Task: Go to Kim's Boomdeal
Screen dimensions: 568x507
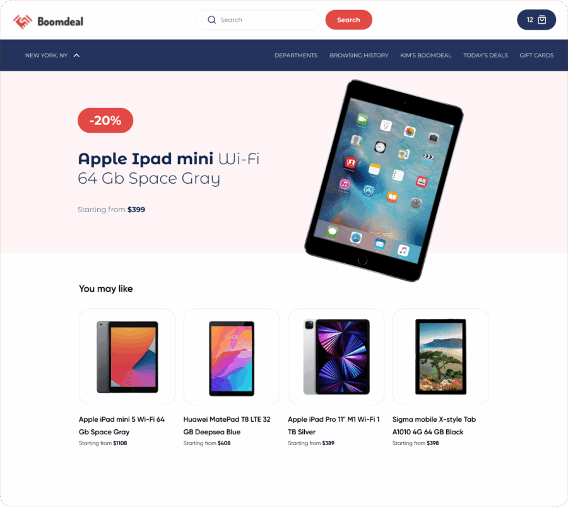Action: [425, 56]
